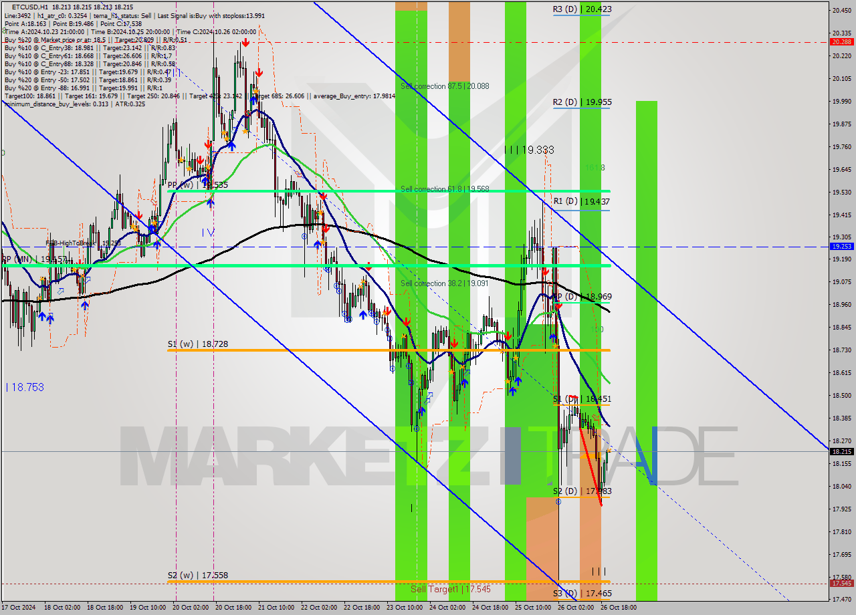Click the PP (D) | 18.969 pivot label
Image resolution: width=856 pixels, height=615 pixels.
(582, 296)
